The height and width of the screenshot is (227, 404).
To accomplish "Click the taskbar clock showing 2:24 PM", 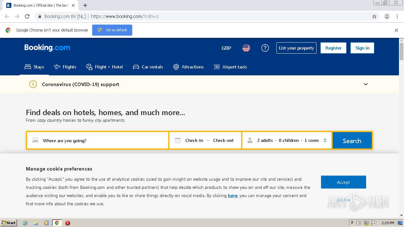I will 388,223.
